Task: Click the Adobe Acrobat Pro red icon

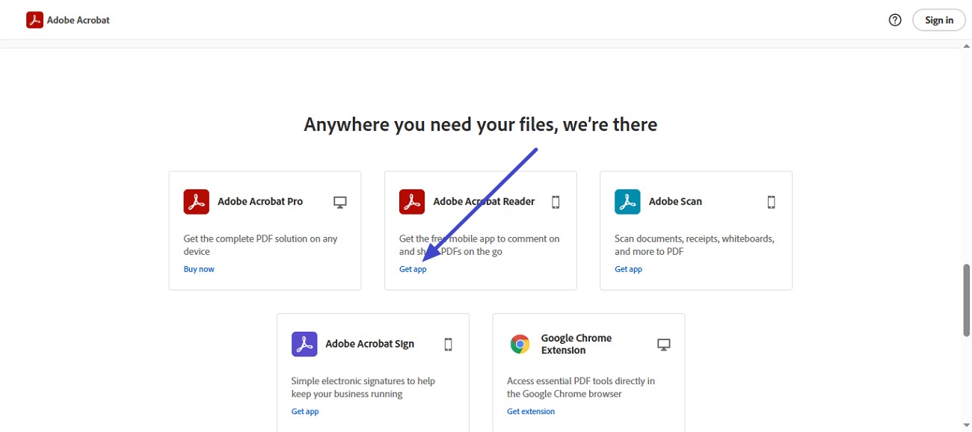Action: tap(197, 202)
